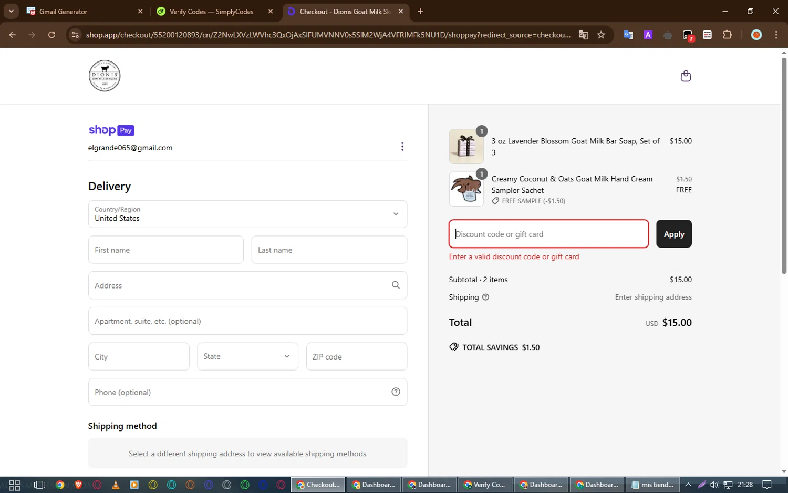
Task: Open the extension with red badge 7
Action: pyautogui.click(x=688, y=35)
